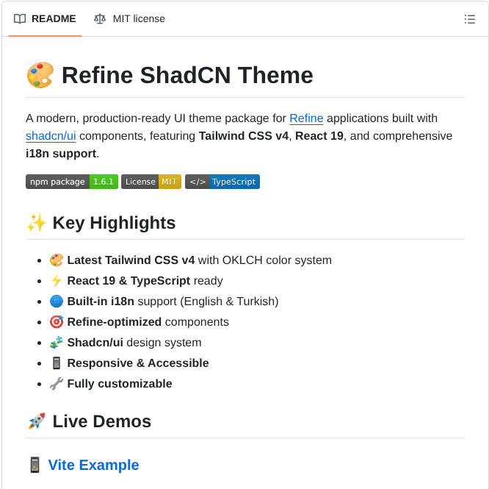Follow the Refine hyperlink
The image size is (489, 489).
coord(306,118)
